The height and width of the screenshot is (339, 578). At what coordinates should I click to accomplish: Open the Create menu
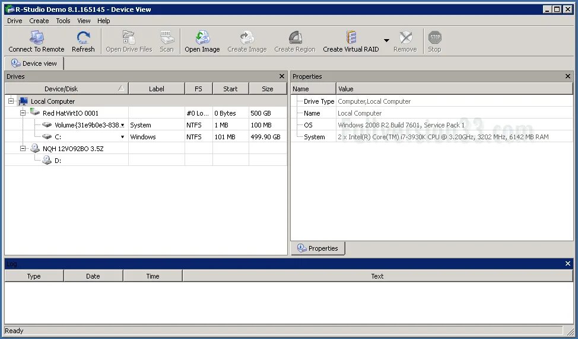(39, 21)
